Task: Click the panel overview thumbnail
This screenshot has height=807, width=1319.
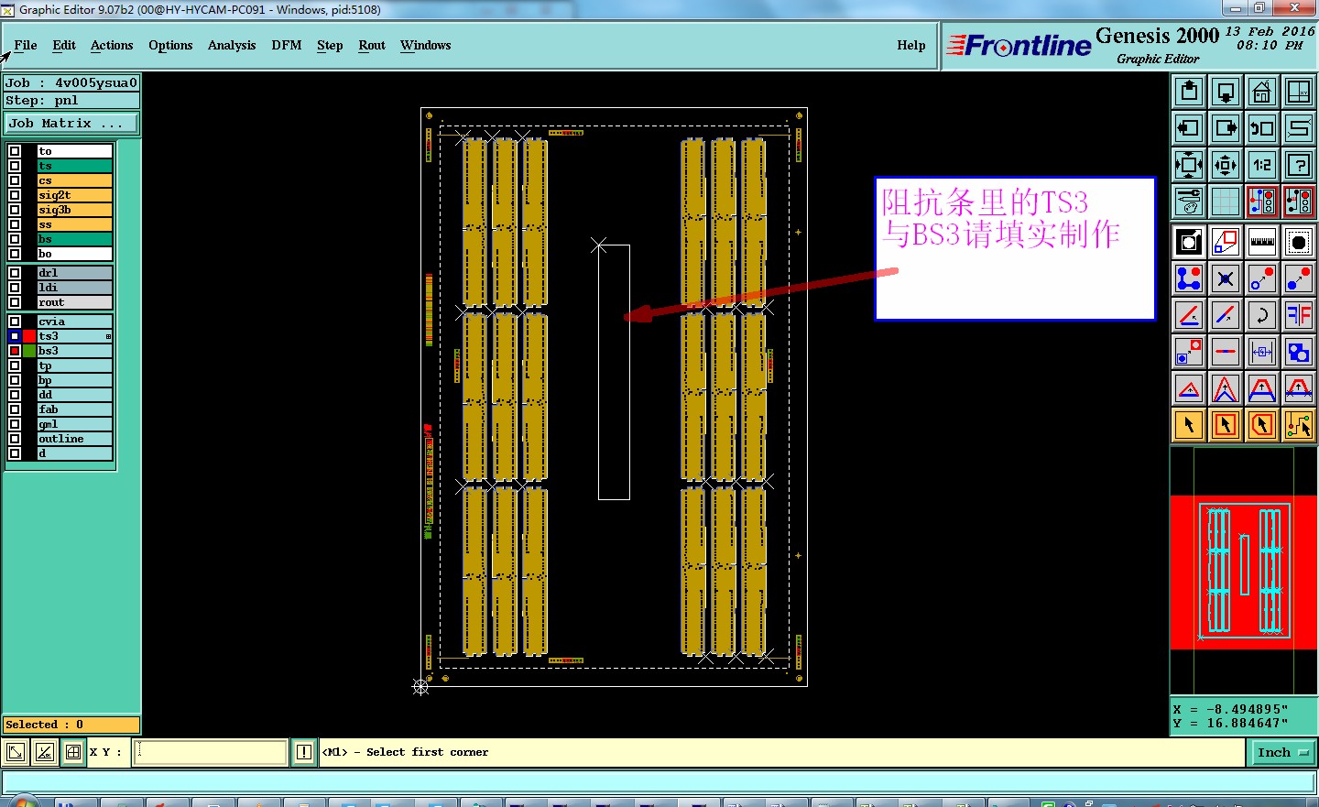Action: [x=1243, y=572]
